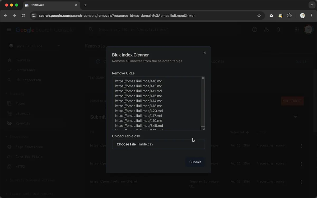Go back using the browser back arrow
Image resolution: width=317 pixels, height=198 pixels.
tap(6, 16)
